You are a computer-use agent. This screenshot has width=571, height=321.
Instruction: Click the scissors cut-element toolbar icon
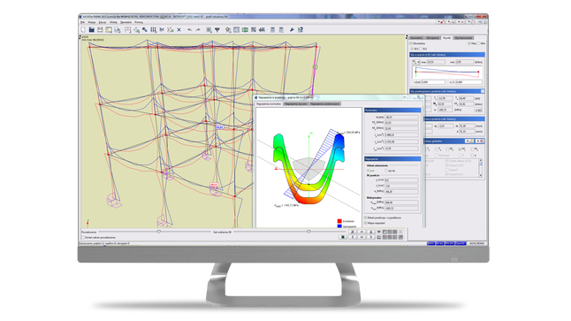[x=162, y=30]
